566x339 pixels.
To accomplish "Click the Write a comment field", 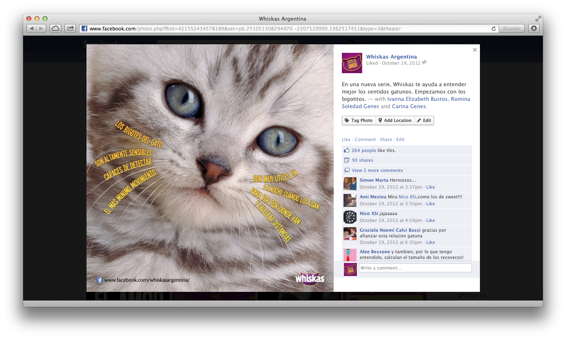I will (x=415, y=268).
